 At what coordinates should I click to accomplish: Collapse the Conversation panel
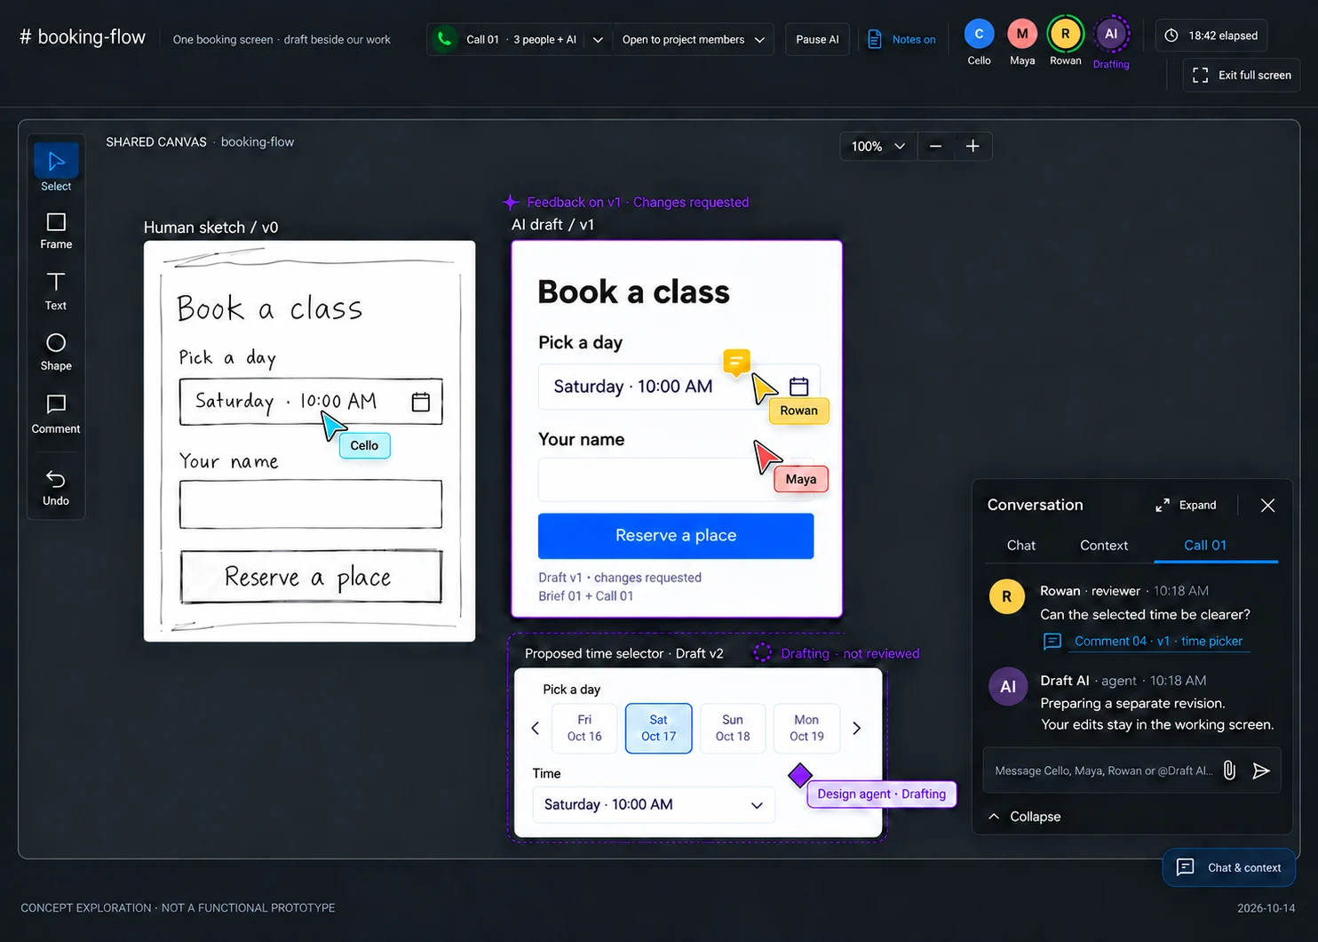[1024, 817]
